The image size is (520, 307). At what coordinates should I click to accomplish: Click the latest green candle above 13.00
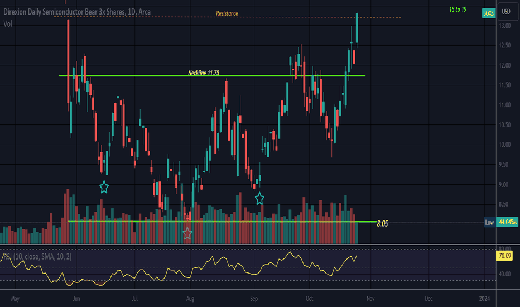tap(357, 28)
